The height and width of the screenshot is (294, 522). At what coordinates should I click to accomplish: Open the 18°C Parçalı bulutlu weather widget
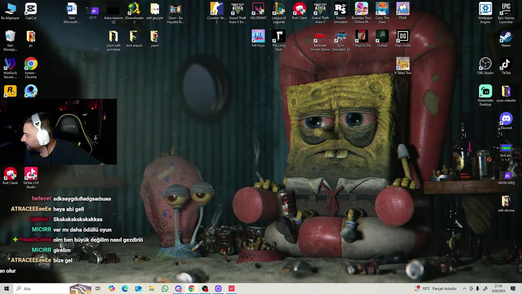(x=436, y=289)
